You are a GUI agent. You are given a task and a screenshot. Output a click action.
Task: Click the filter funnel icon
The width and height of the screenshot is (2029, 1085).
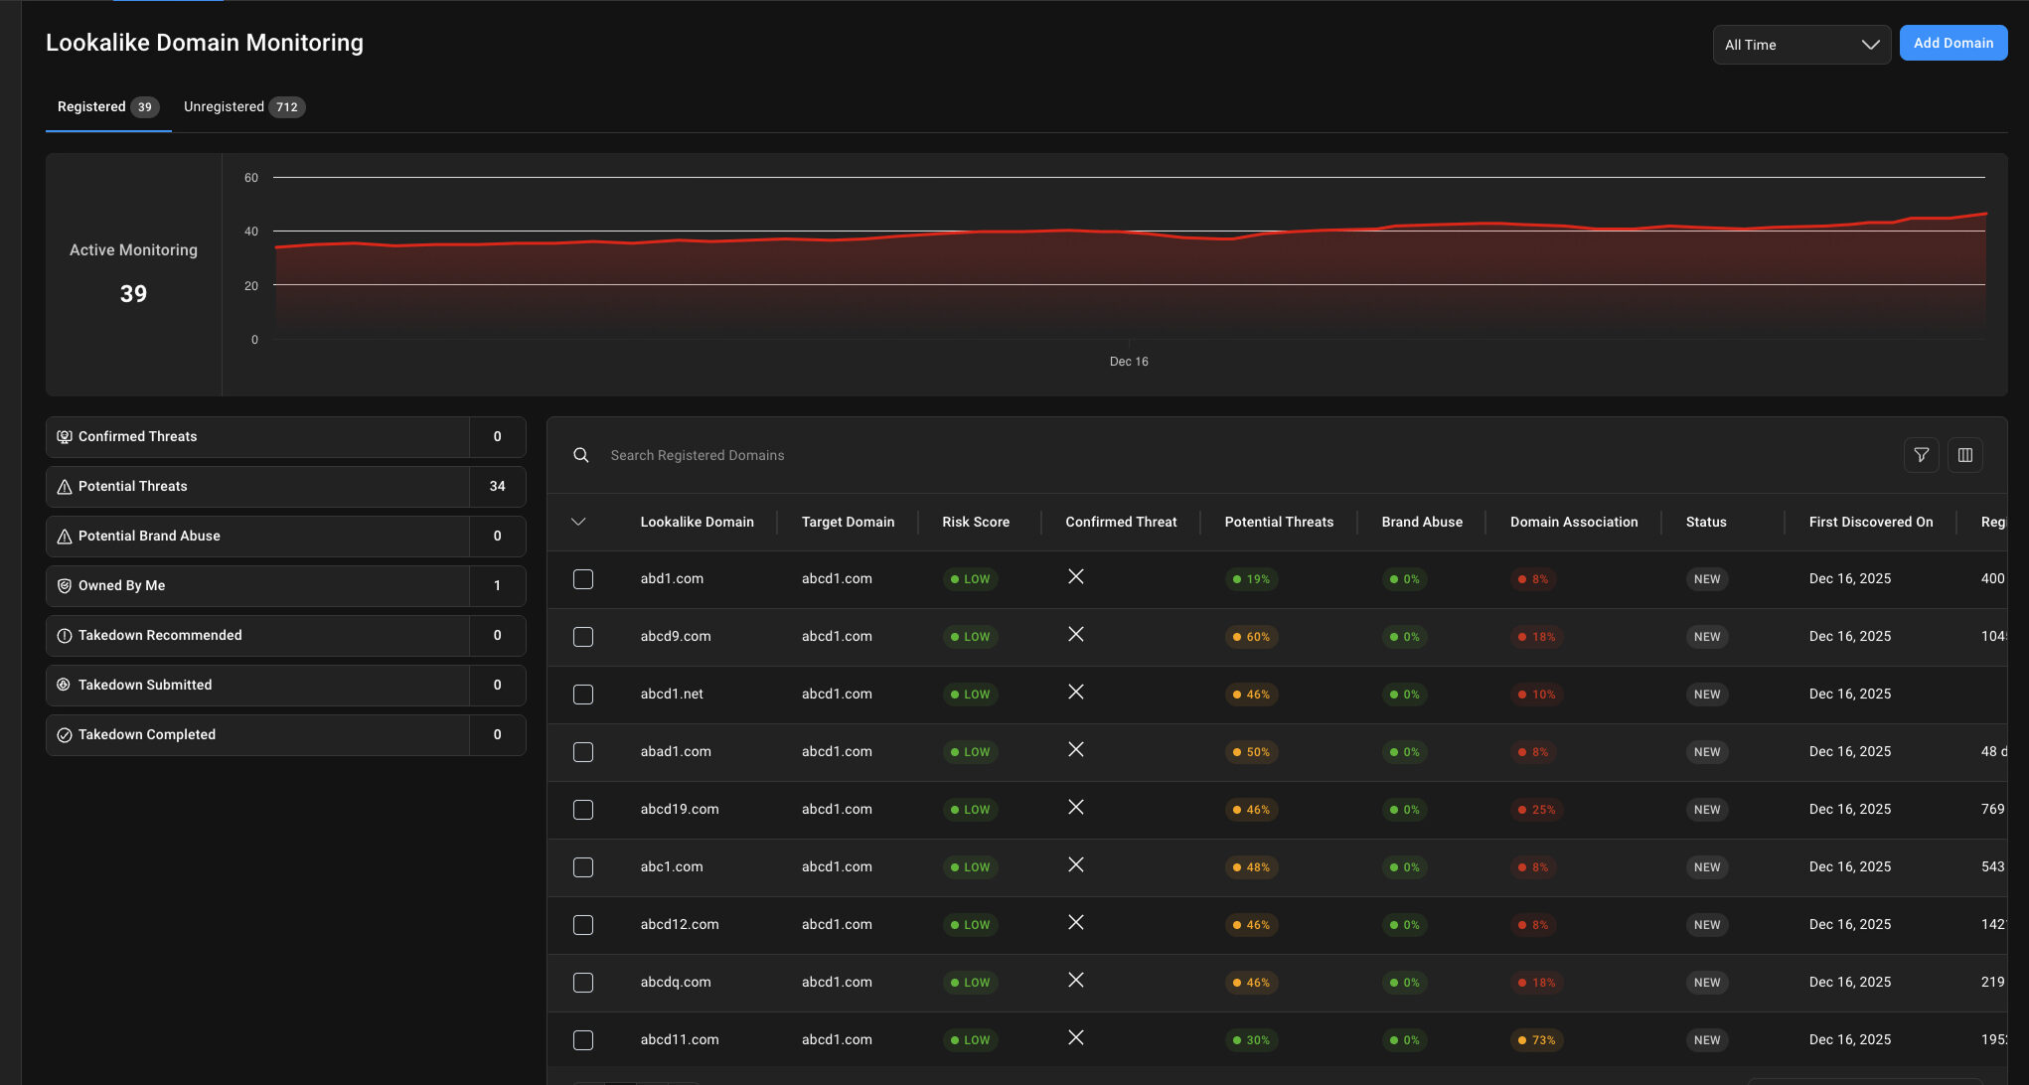point(1921,455)
